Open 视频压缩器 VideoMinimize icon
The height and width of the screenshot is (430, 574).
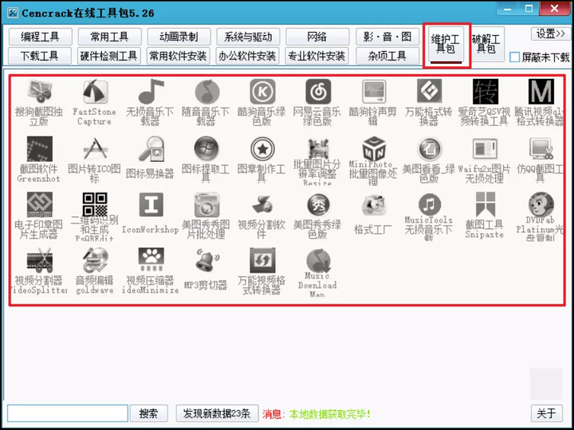pos(150,260)
